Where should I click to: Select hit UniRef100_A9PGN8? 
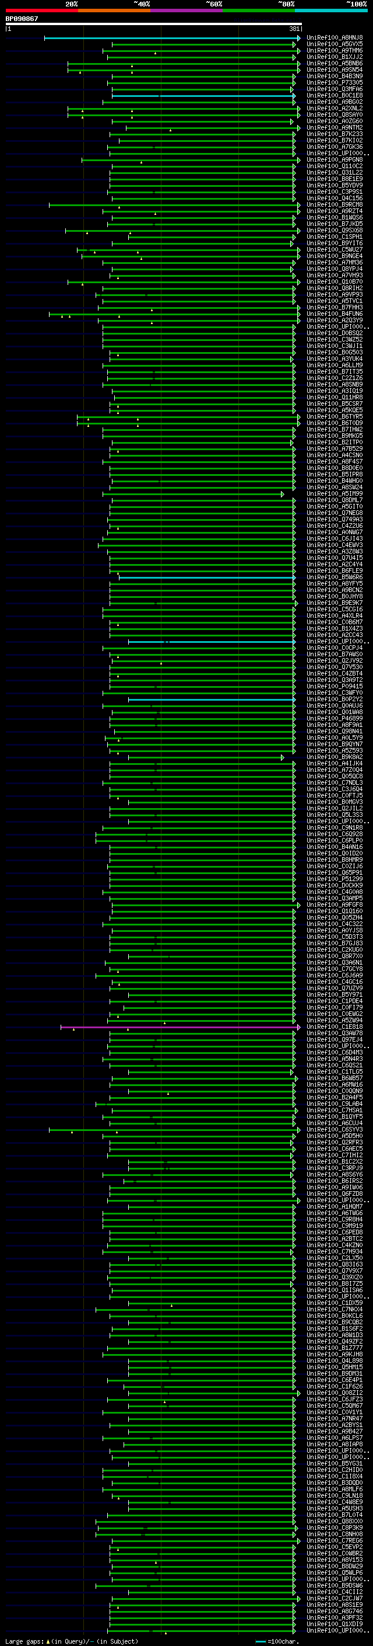(x=335, y=160)
